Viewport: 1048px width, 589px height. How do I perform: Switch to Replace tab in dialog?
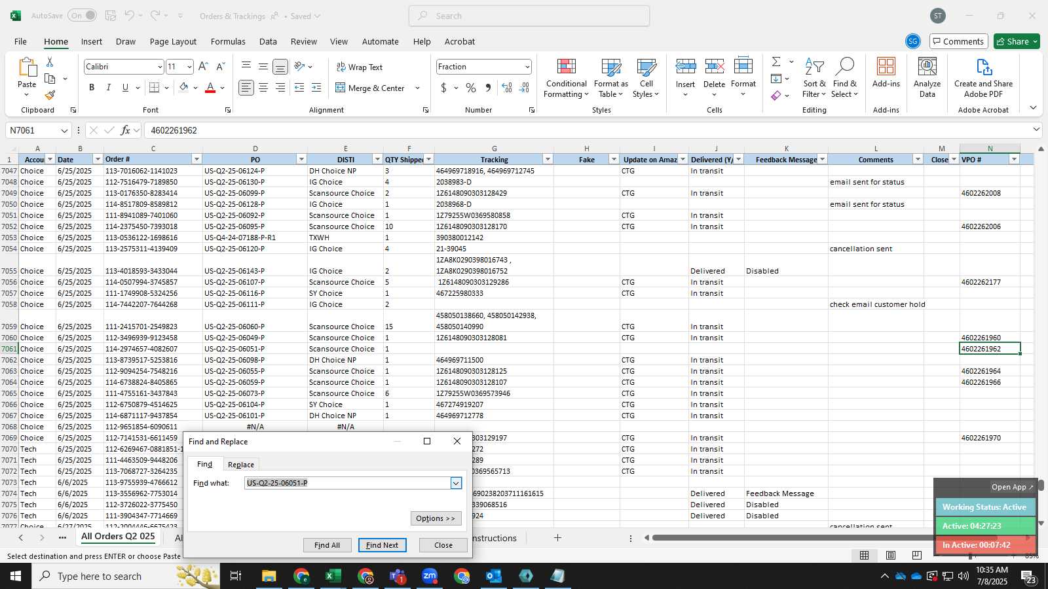click(240, 465)
